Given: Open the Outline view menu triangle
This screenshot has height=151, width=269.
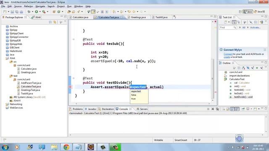Looking at the screenshot, I should [x=266, y=68].
